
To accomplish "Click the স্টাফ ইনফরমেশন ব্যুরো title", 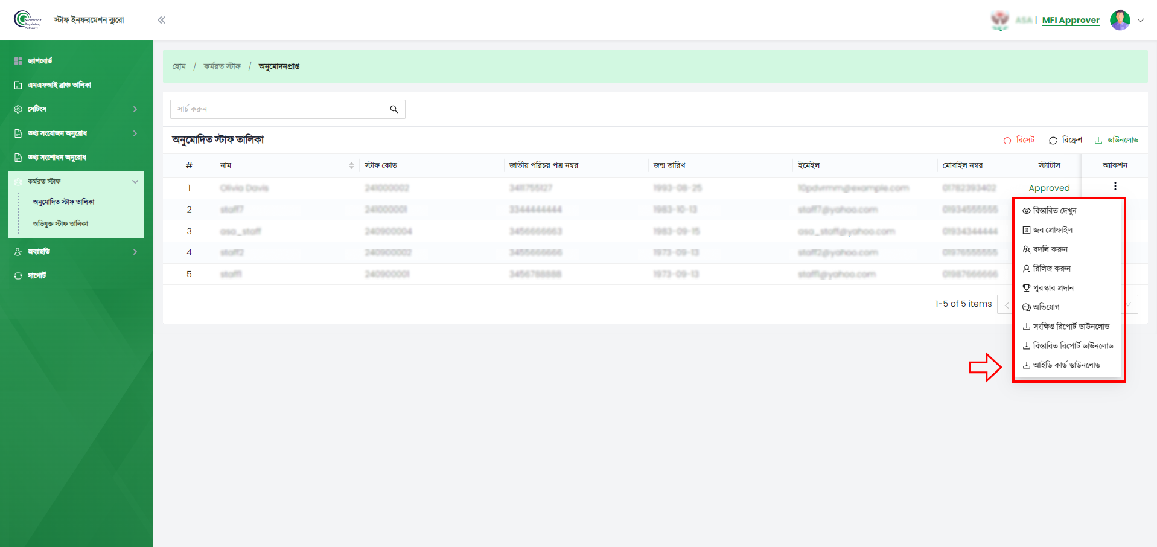I will pos(89,20).
